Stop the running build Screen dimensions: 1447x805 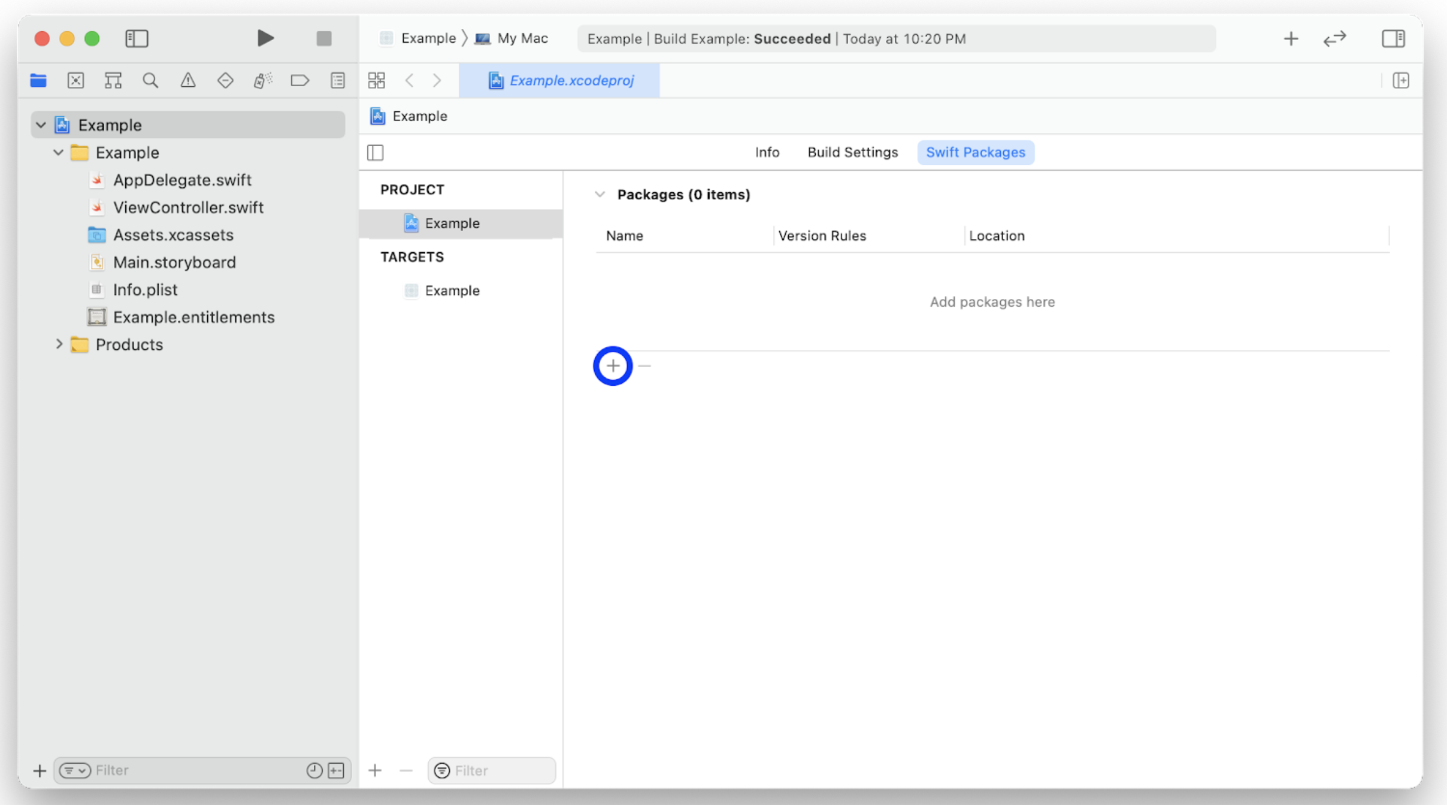[324, 38]
